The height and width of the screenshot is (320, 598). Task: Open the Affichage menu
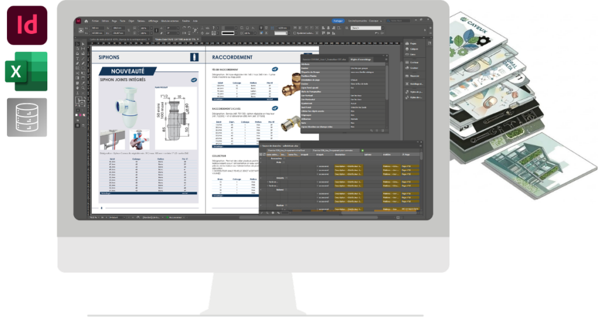tap(153, 21)
